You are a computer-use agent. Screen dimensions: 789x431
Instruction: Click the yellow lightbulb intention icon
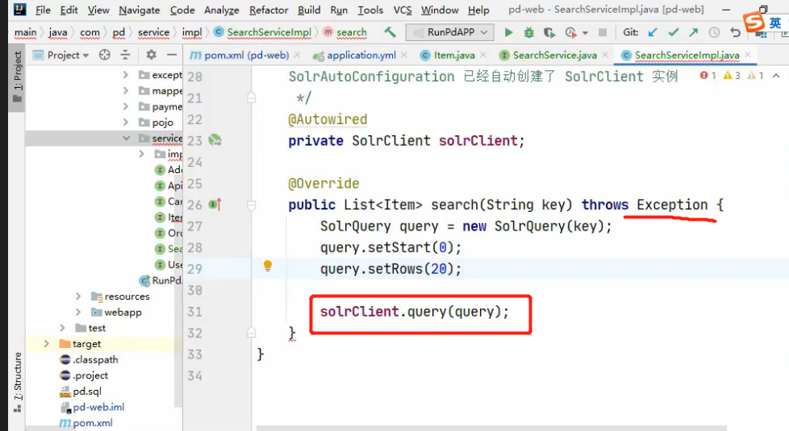[x=268, y=266]
